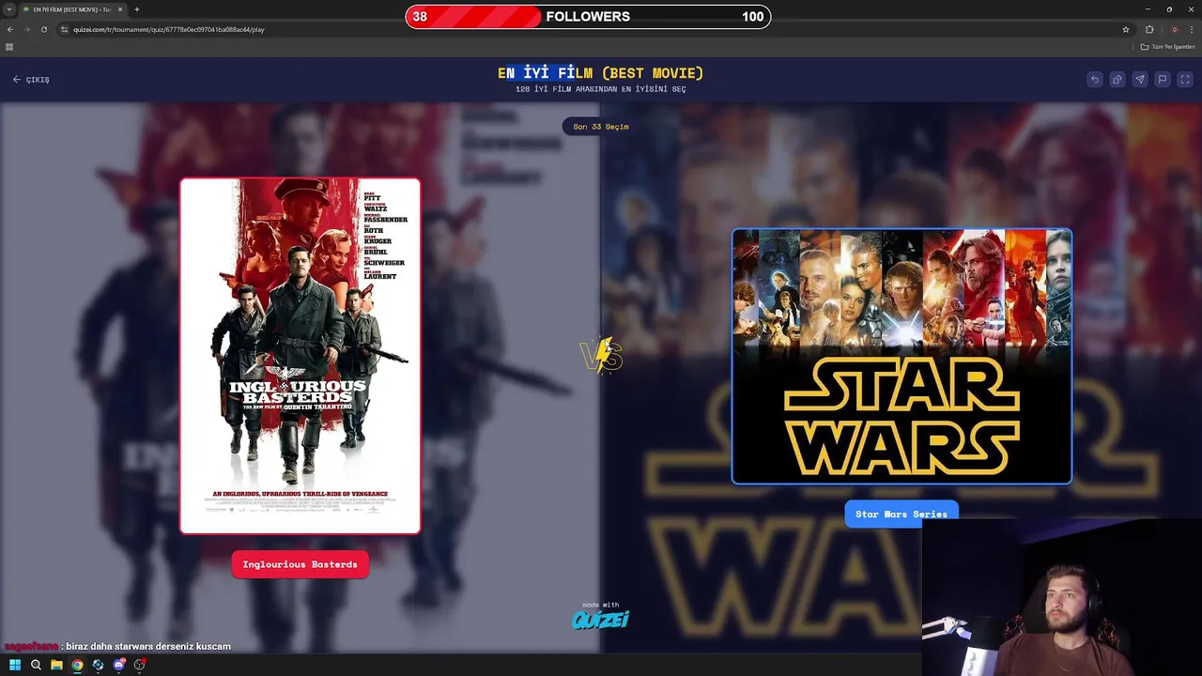Bookmark this page with the star icon
The height and width of the screenshot is (676, 1202).
tap(1126, 29)
